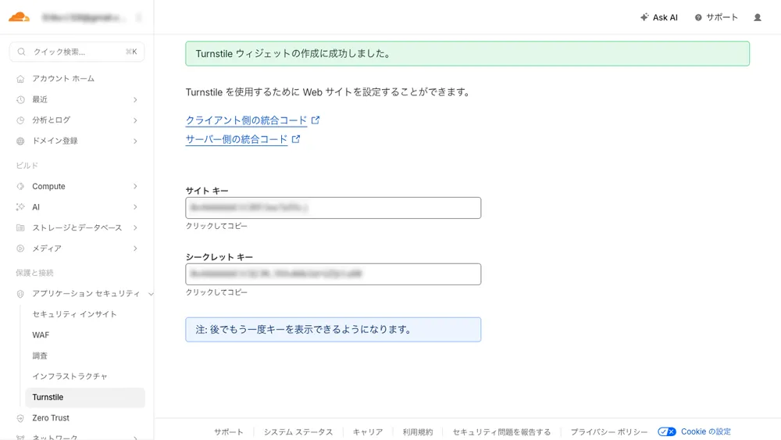This screenshot has height=440, width=781.
Task: Expand the 分析とログ chevron
Action: point(135,120)
